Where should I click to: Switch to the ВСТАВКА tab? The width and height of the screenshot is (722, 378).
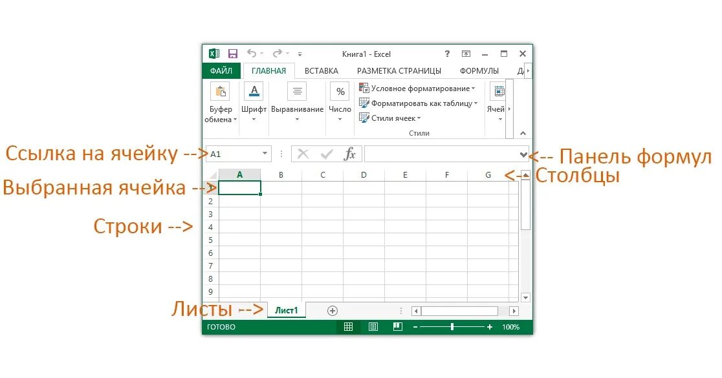pyautogui.click(x=322, y=71)
